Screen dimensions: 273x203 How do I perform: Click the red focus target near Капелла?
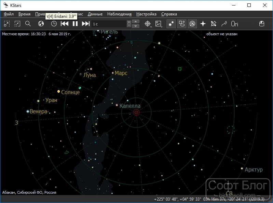[136, 112]
